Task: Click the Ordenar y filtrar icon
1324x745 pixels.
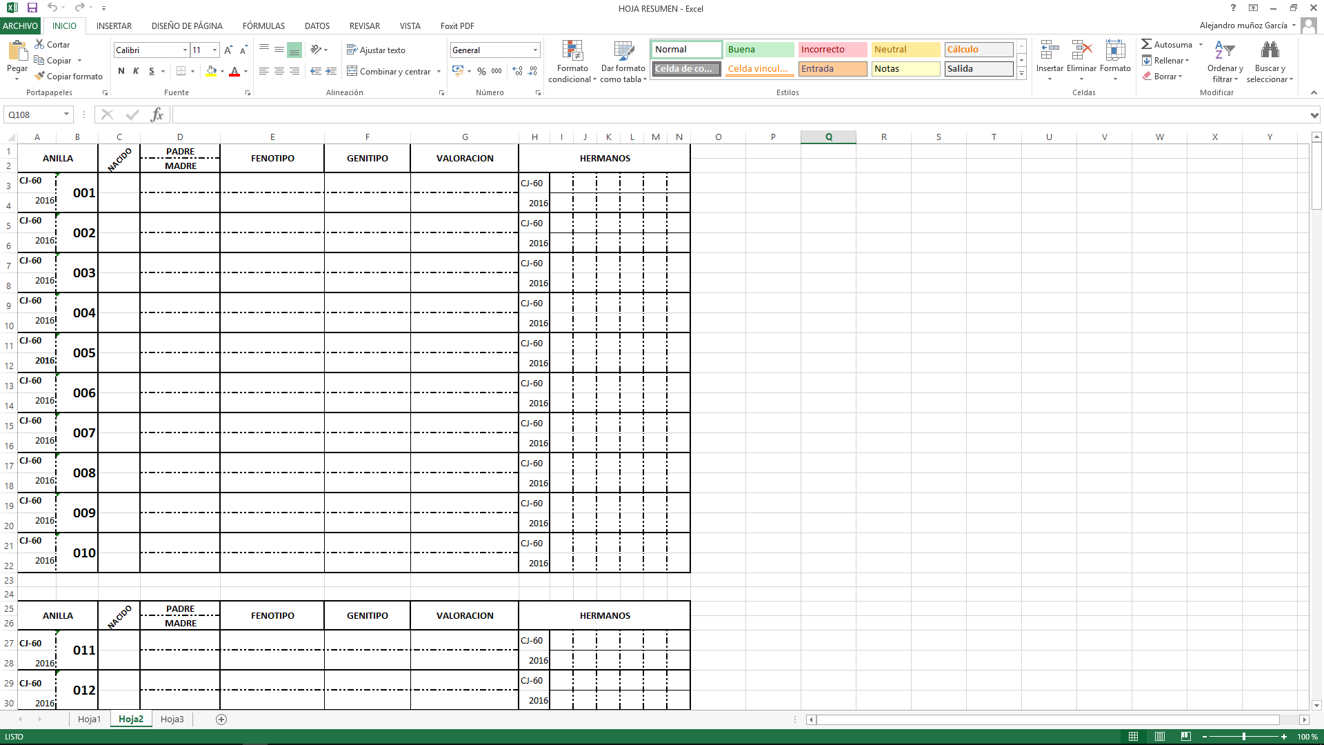Action: click(1225, 51)
